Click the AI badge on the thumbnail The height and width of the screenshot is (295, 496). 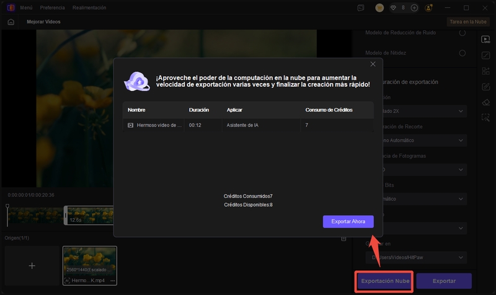pos(67,281)
